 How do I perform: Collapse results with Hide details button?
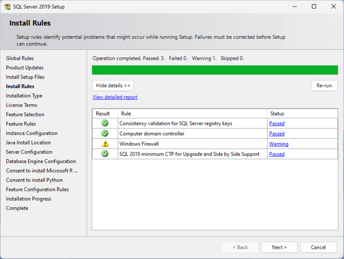113,85
